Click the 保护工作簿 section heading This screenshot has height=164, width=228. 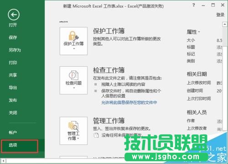point(109,31)
